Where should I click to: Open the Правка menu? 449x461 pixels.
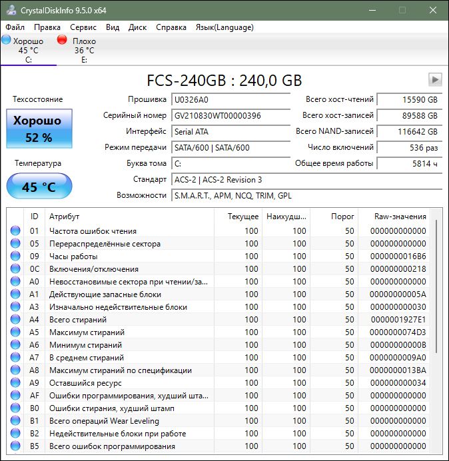[x=47, y=27]
